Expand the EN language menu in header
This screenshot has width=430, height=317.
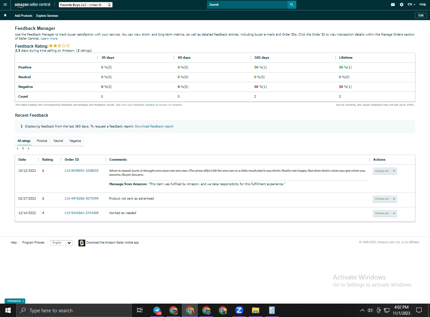click(412, 5)
